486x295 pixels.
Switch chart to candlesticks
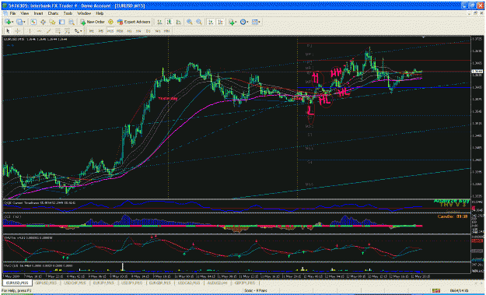[169, 22]
